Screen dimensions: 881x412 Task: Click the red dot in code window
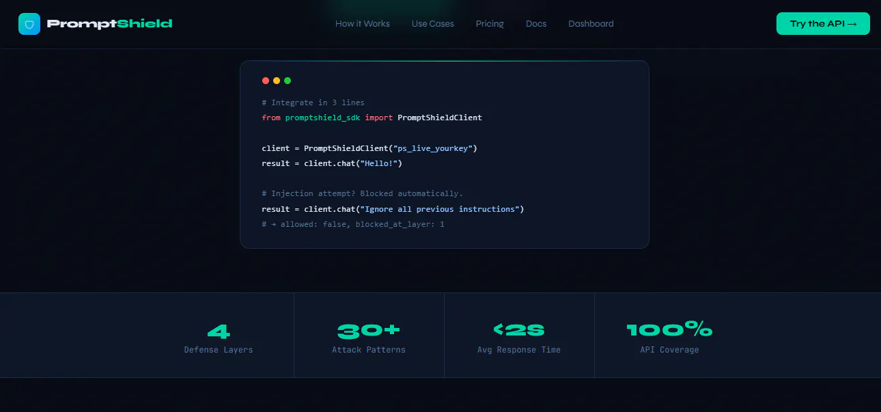pos(266,81)
